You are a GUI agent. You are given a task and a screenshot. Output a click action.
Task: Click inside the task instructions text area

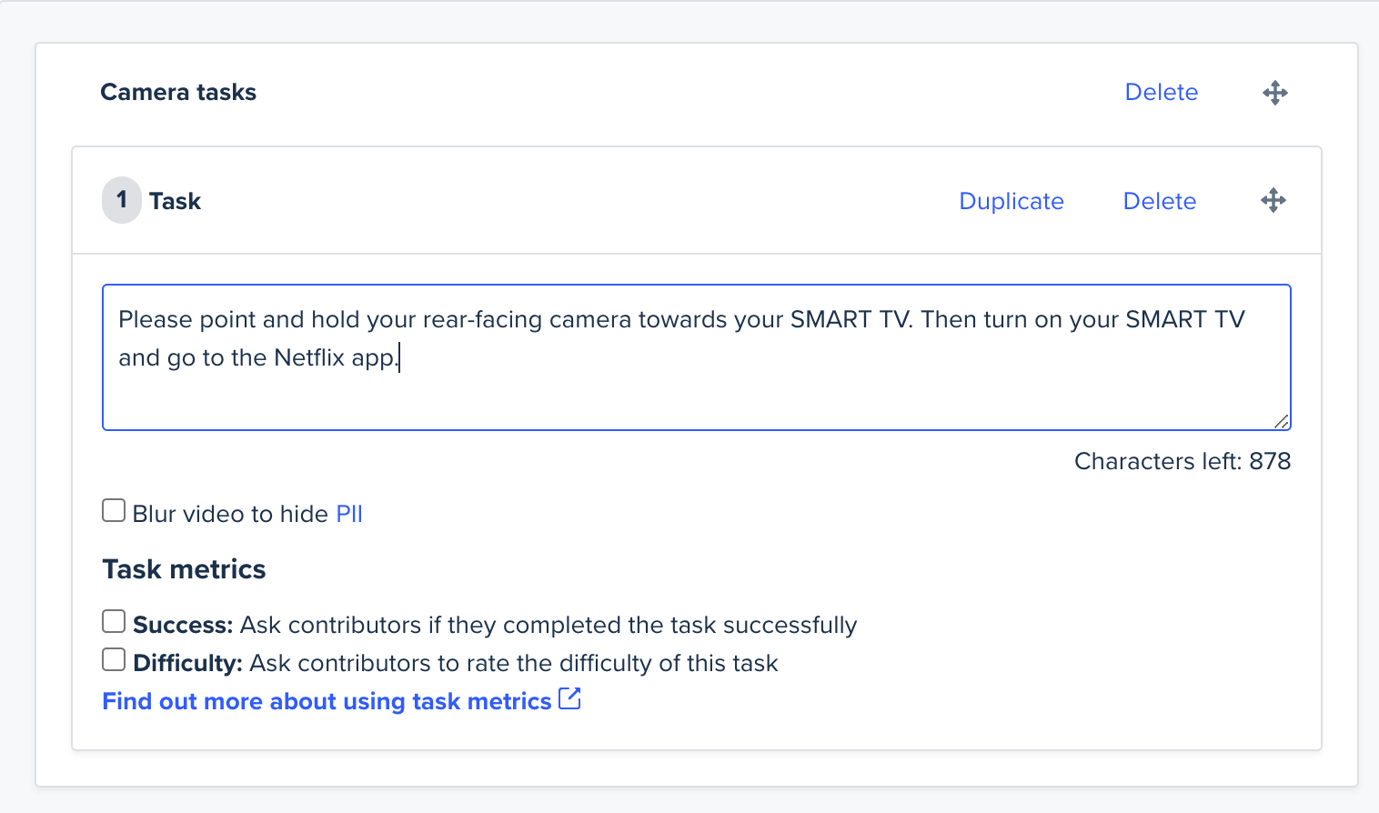point(697,357)
